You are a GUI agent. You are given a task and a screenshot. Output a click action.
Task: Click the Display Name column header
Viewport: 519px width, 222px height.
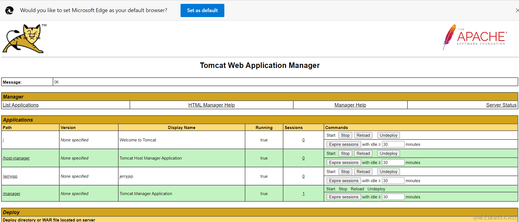tap(182, 128)
